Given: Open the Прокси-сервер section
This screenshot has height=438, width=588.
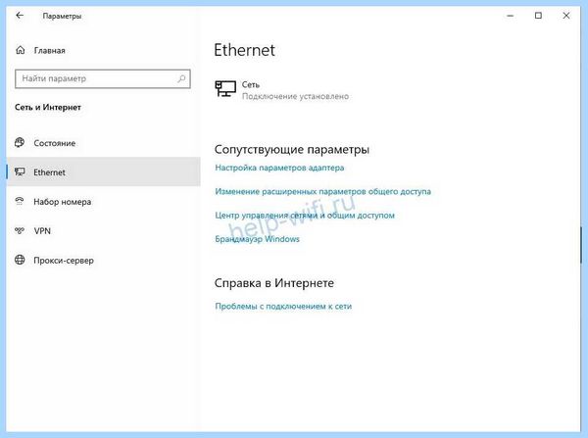Looking at the screenshot, I should pos(104,260).
